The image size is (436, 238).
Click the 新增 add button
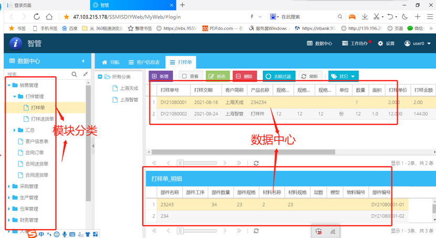click(161, 76)
